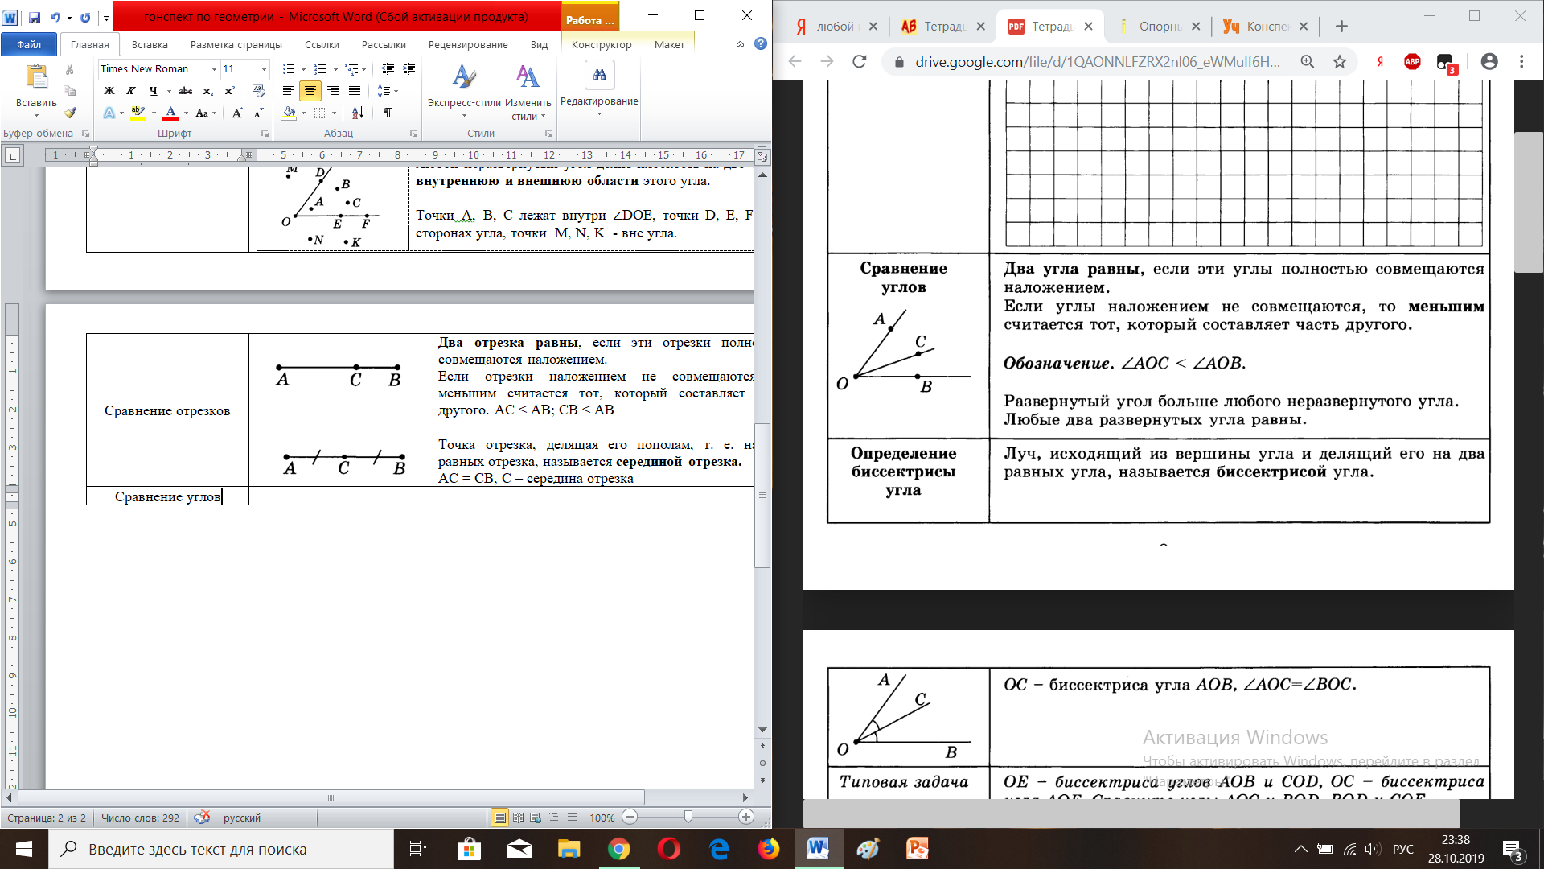The width and height of the screenshot is (1544, 869).
Task: Align paragraph text to the left
Action: point(289,91)
